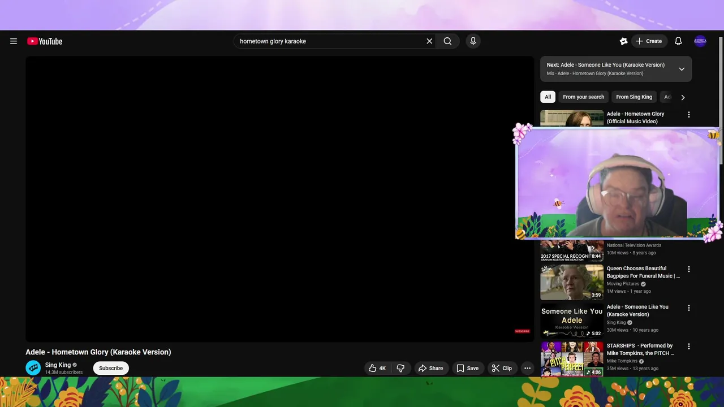This screenshot has height=407, width=724.
Task: Expand the Next mix playlist panel
Action: click(x=682, y=69)
